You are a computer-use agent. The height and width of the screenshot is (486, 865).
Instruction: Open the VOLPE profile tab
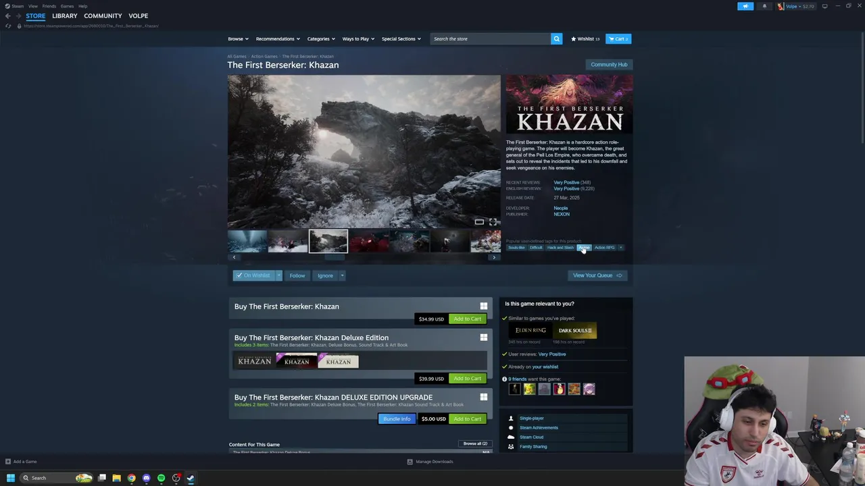click(138, 16)
